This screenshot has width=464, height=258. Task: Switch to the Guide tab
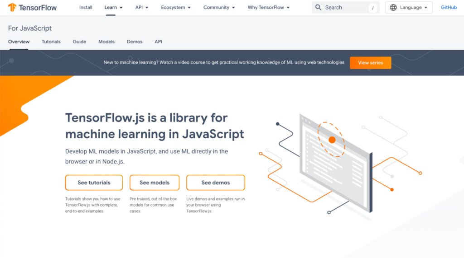click(79, 42)
